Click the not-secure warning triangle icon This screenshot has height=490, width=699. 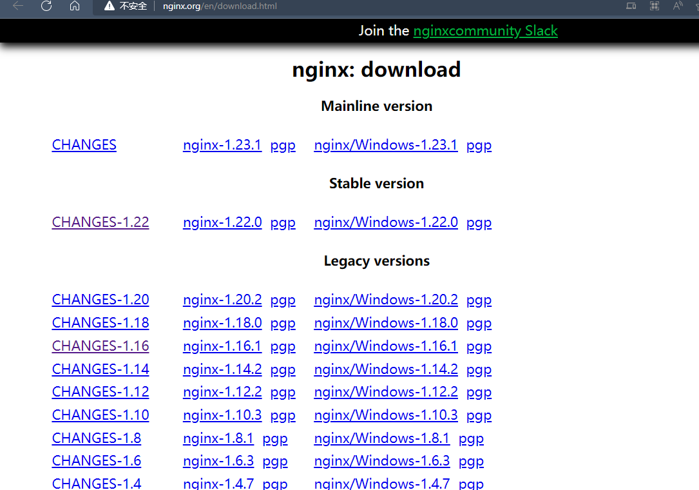(110, 6)
